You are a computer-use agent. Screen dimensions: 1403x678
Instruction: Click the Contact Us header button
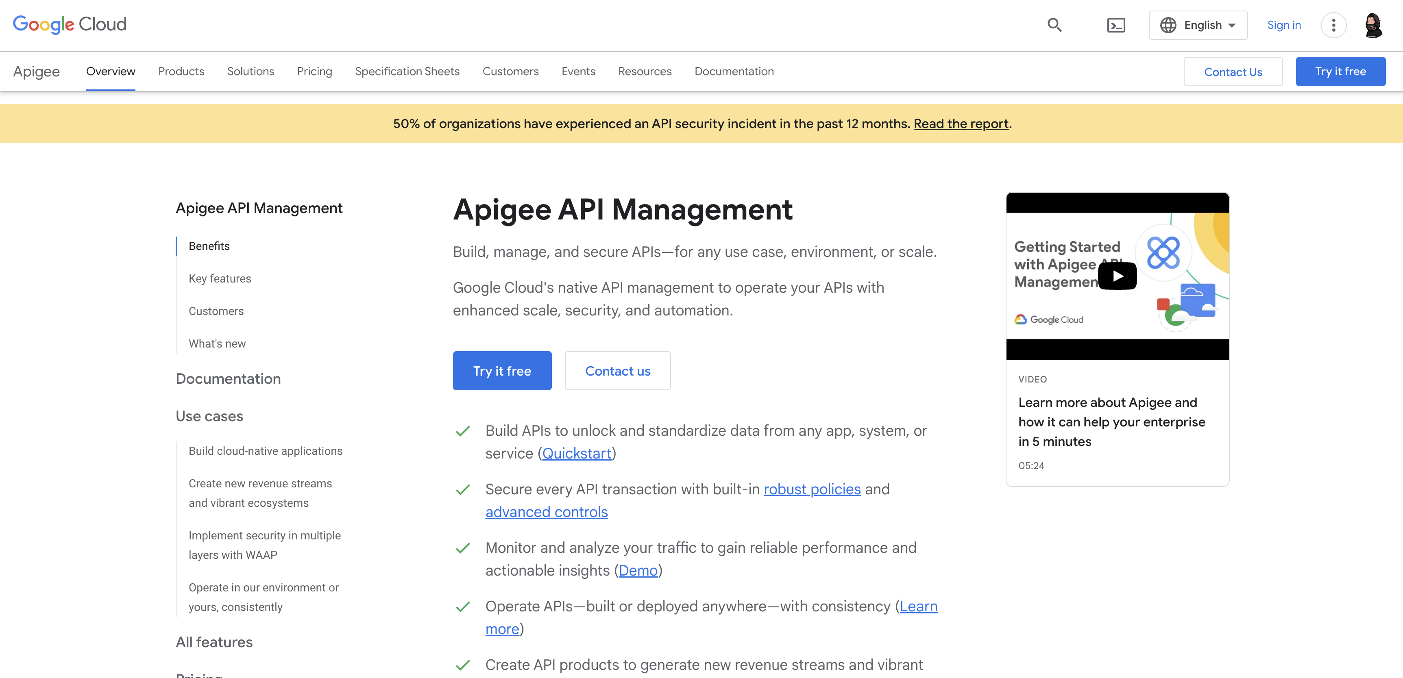pos(1233,72)
